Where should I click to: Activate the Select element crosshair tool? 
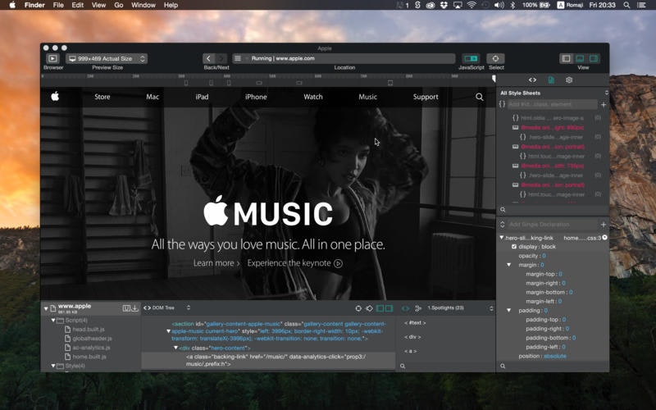496,58
